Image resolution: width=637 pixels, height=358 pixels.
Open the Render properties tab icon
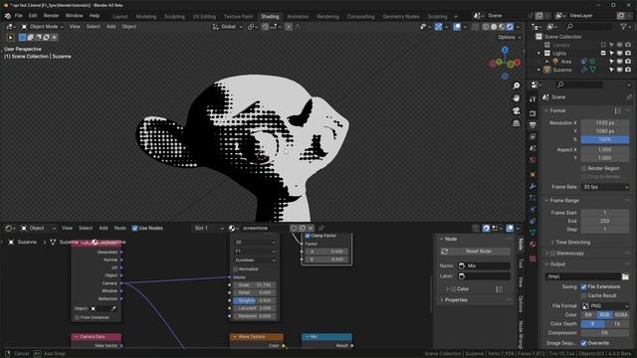pos(532,113)
